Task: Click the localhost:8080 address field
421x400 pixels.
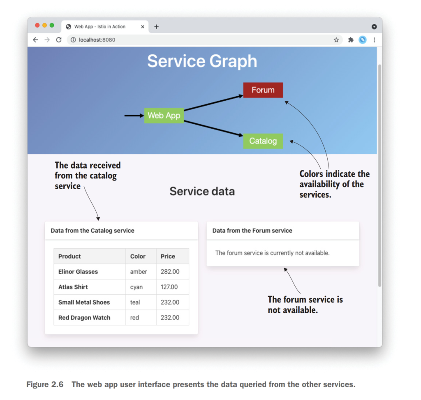Action: [x=185, y=40]
